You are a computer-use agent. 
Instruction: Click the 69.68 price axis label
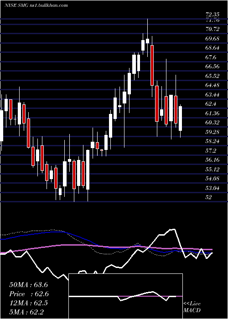click(212, 38)
